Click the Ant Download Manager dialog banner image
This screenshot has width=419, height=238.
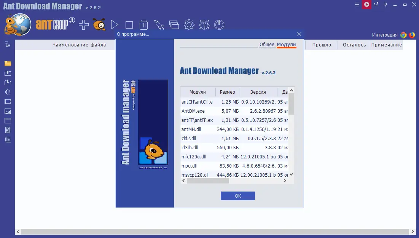145,123
